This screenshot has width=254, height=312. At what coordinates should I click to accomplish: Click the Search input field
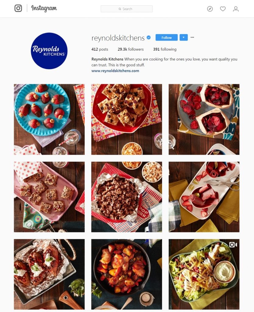pyautogui.click(x=126, y=9)
